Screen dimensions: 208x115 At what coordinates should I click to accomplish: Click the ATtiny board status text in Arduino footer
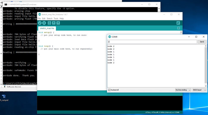(162, 112)
